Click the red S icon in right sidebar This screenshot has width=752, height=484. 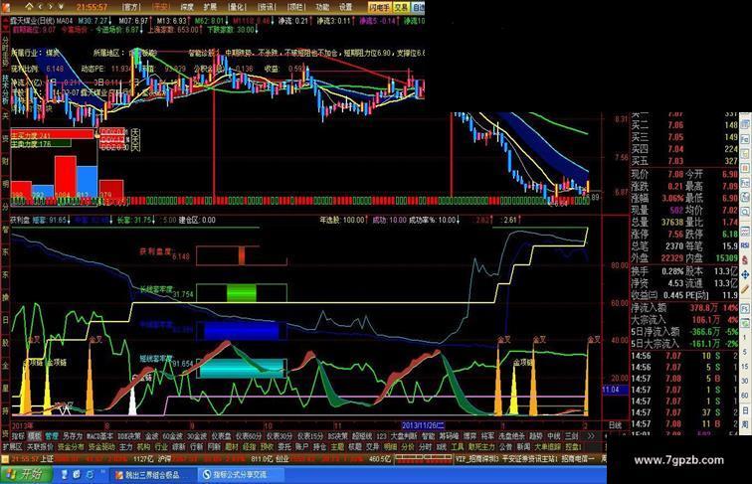(745, 260)
